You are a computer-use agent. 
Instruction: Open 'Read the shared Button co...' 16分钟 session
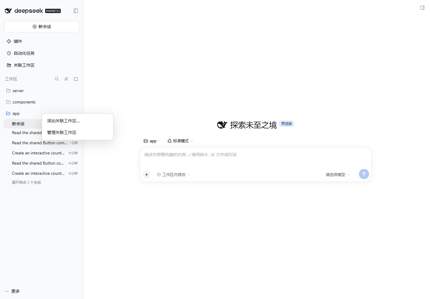(x=42, y=163)
